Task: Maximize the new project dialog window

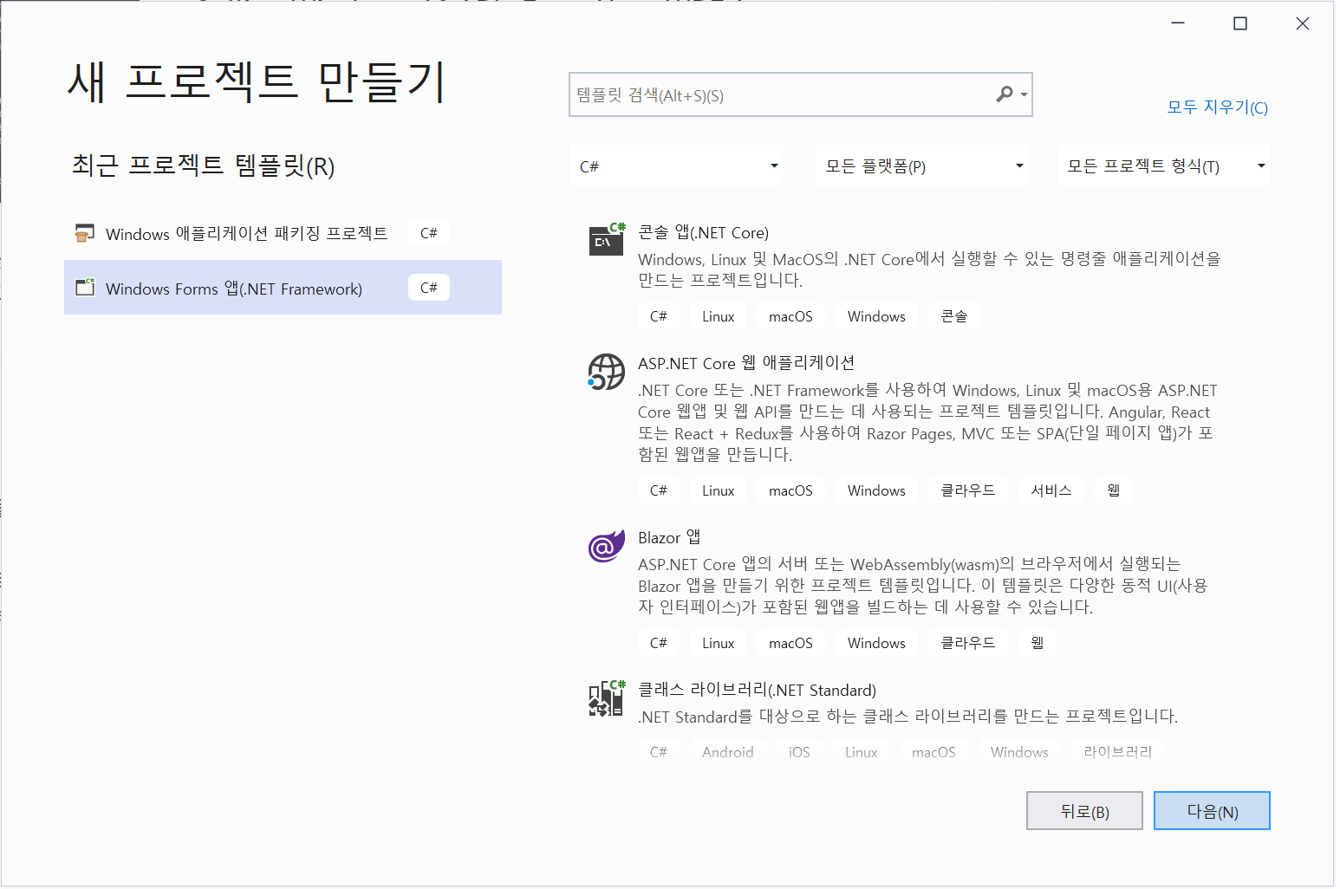Action: point(1240,23)
